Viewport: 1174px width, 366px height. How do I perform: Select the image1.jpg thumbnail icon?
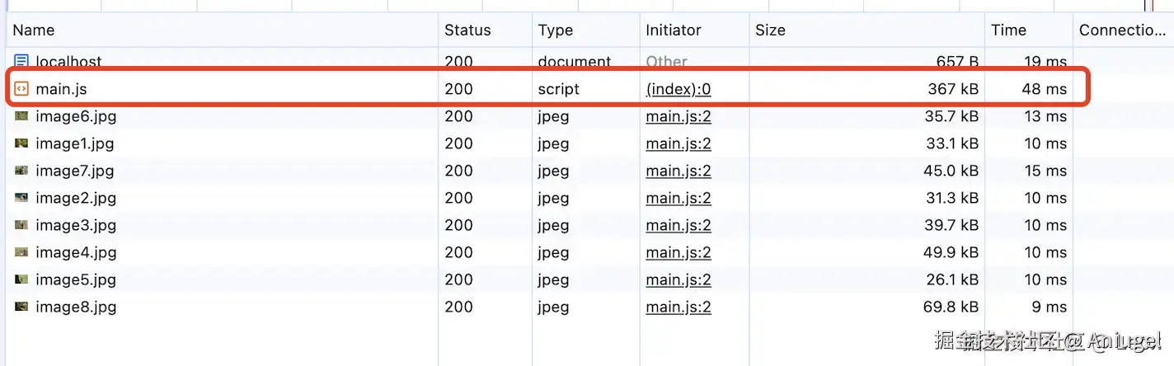point(21,143)
